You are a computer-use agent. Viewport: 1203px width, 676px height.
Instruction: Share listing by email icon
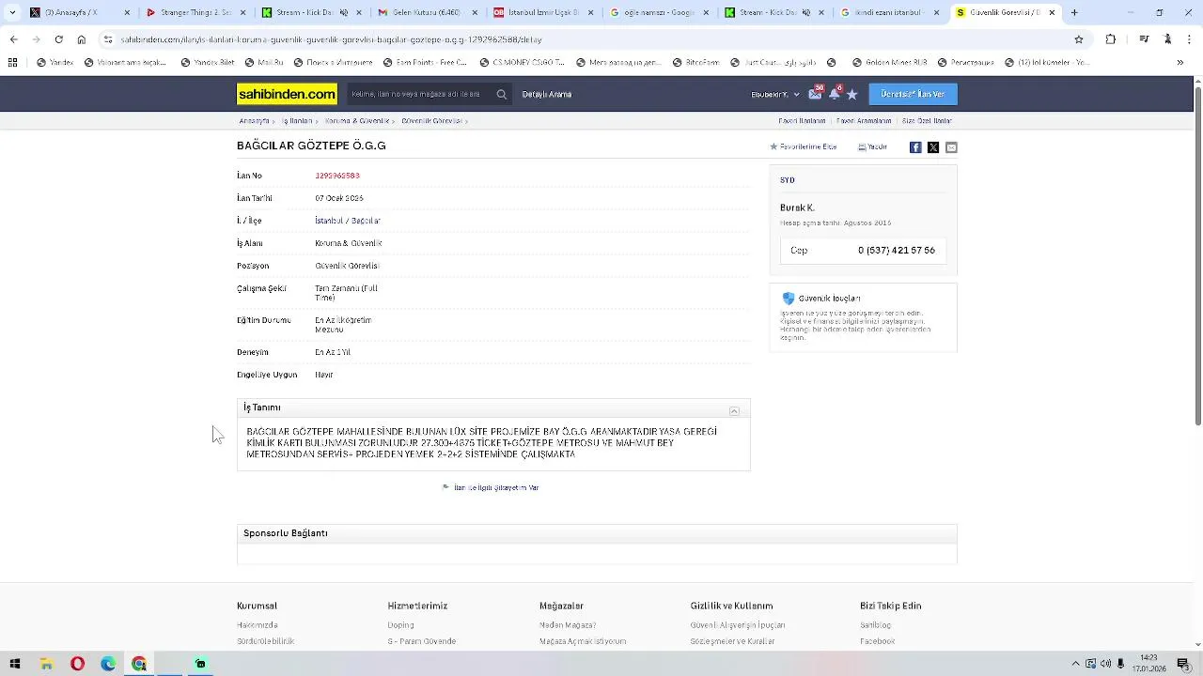[x=951, y=147]
